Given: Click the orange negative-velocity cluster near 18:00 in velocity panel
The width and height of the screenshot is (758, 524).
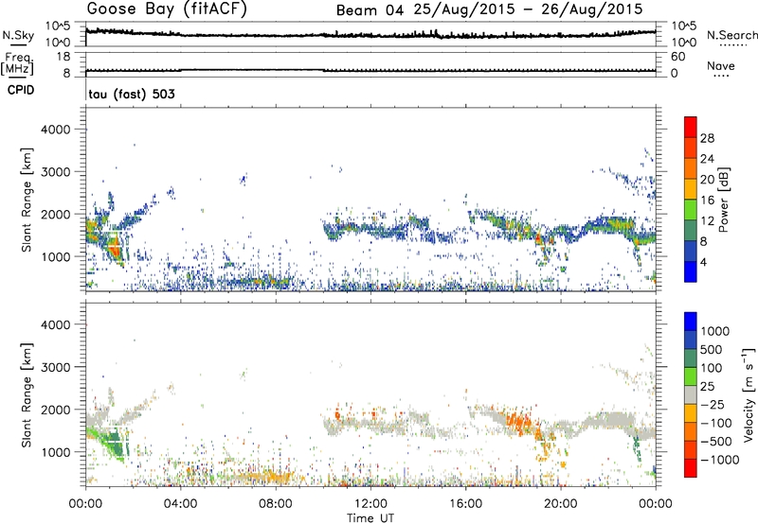Looking at the screenshot, I should pos(519,423).
